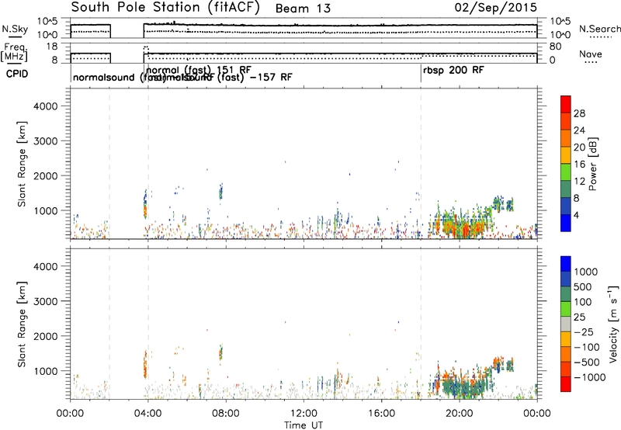This screenshot has height=430, width=621.
Task: Click the "20:00" time axis label
Action: pyautogui.click(x=459, y=414)
